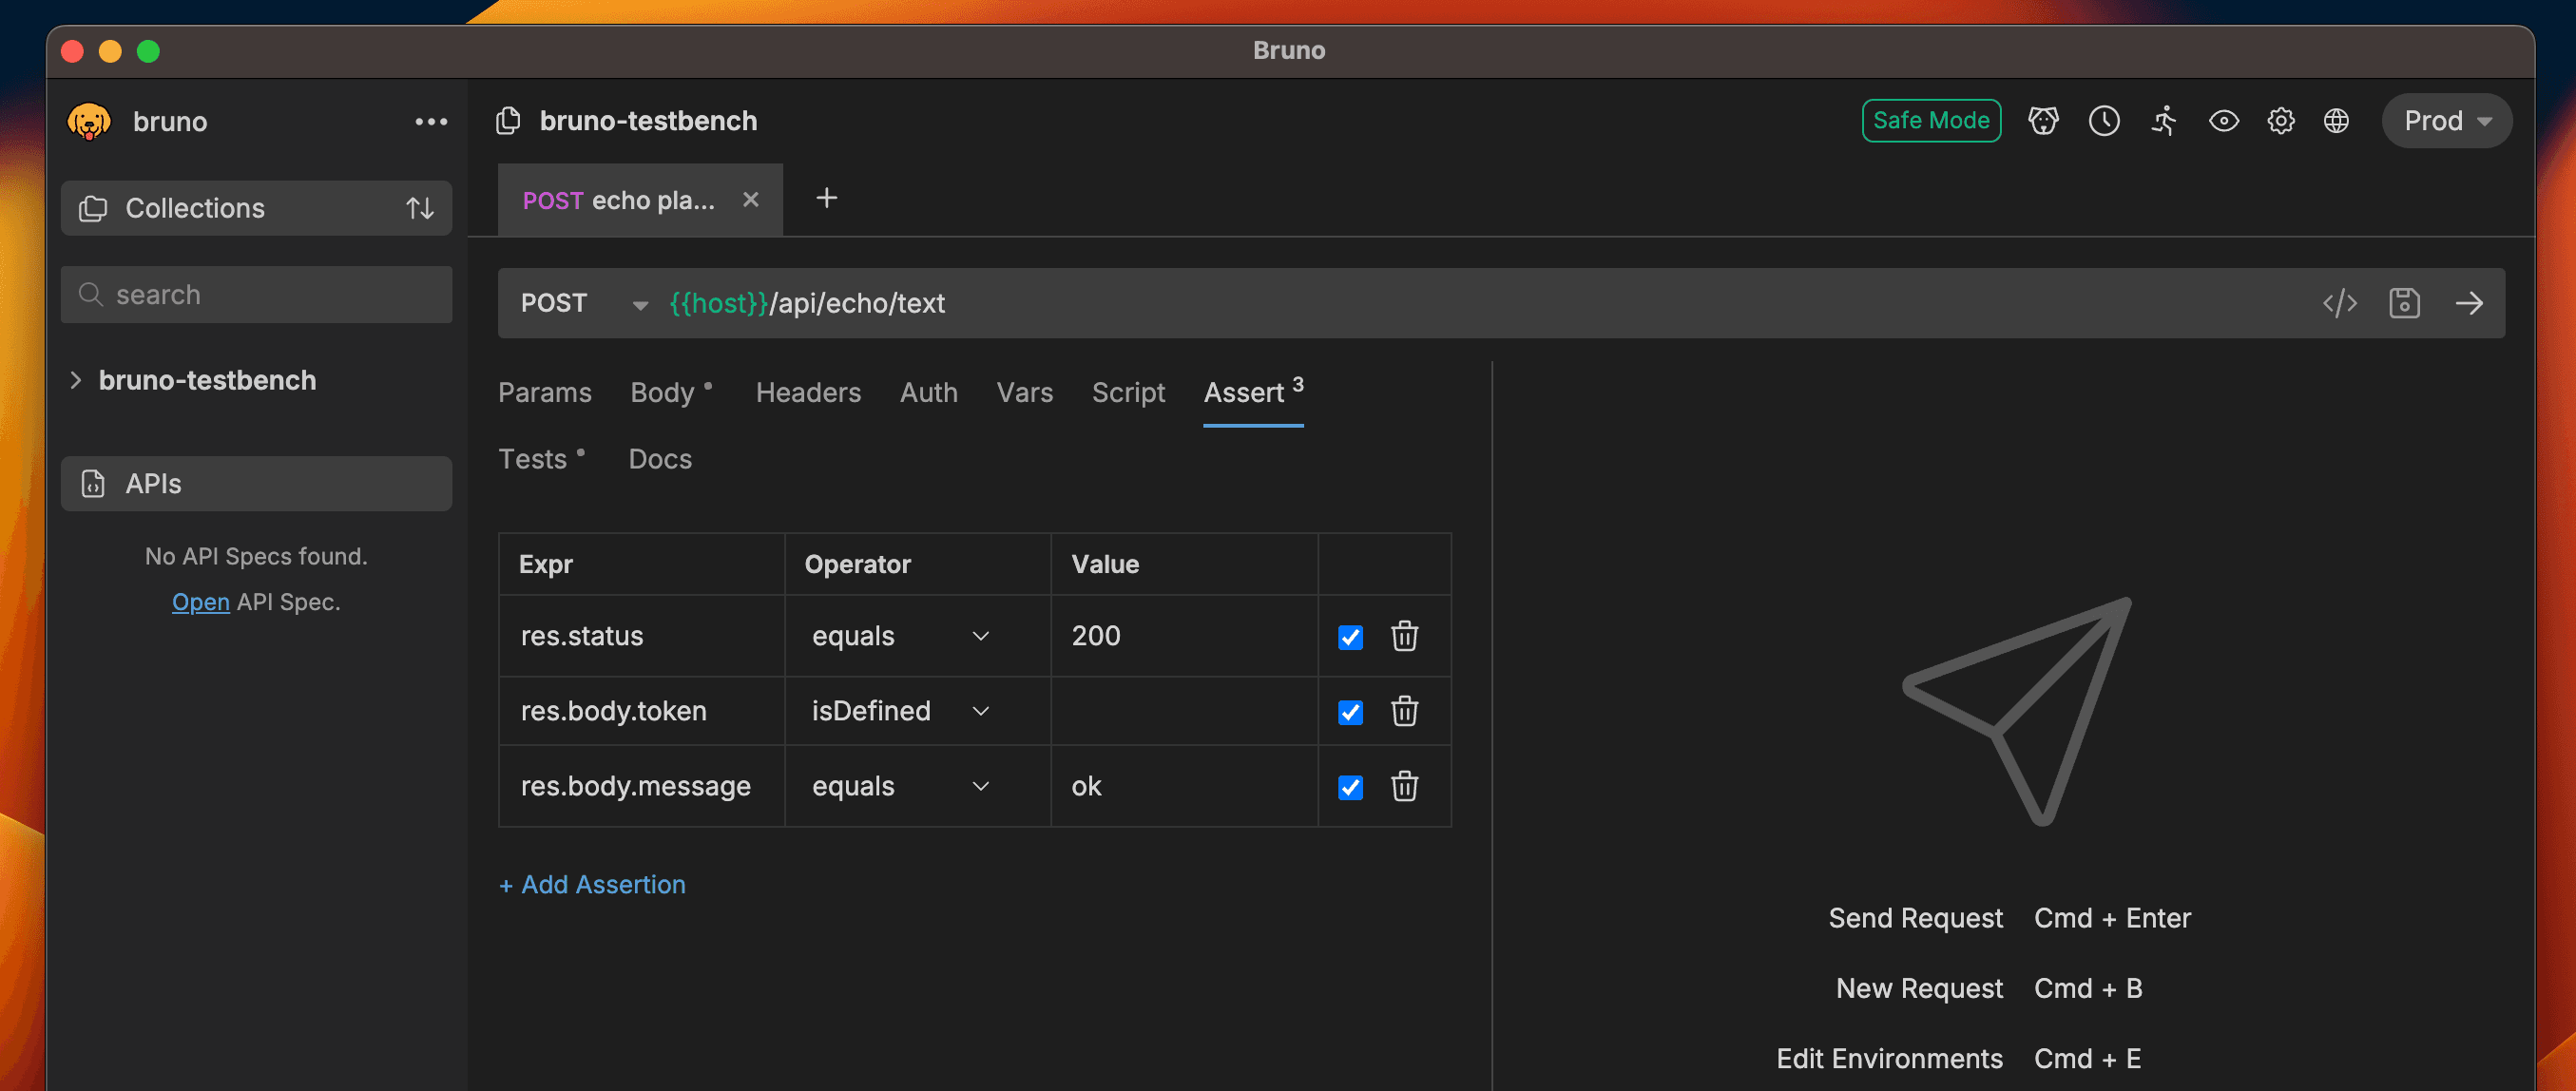This screenshot has height=1091, width=2576.
Task: Click the APIs file icon in sidebar
Action: 93,484
